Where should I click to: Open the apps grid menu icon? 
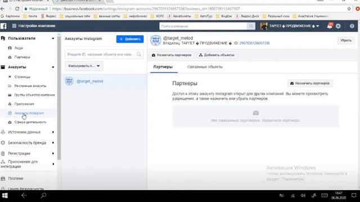[14, 26]
